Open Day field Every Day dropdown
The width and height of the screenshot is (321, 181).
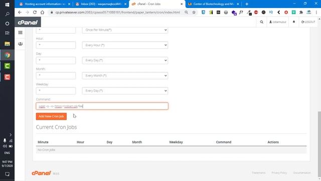coord(125,60)
